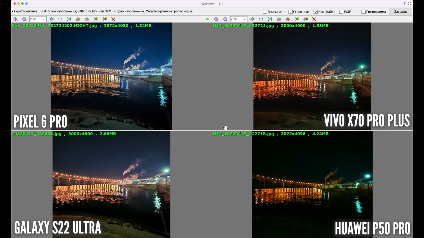
Task: Click the red X icon in the Vivo X70 pane toolbar
Action: click(314, 19)
